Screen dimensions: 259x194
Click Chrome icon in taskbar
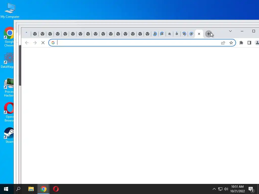point(44,189)
